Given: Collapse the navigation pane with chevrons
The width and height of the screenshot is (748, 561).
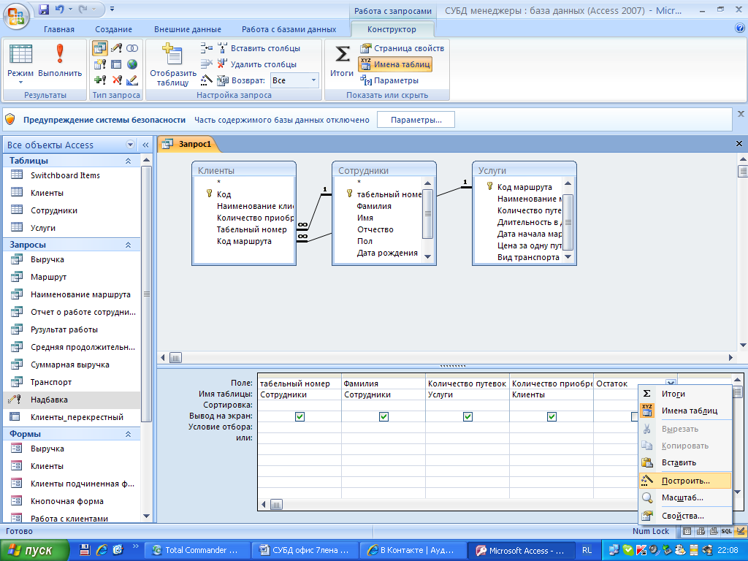Looking at the screenshot, I should 145,145.
